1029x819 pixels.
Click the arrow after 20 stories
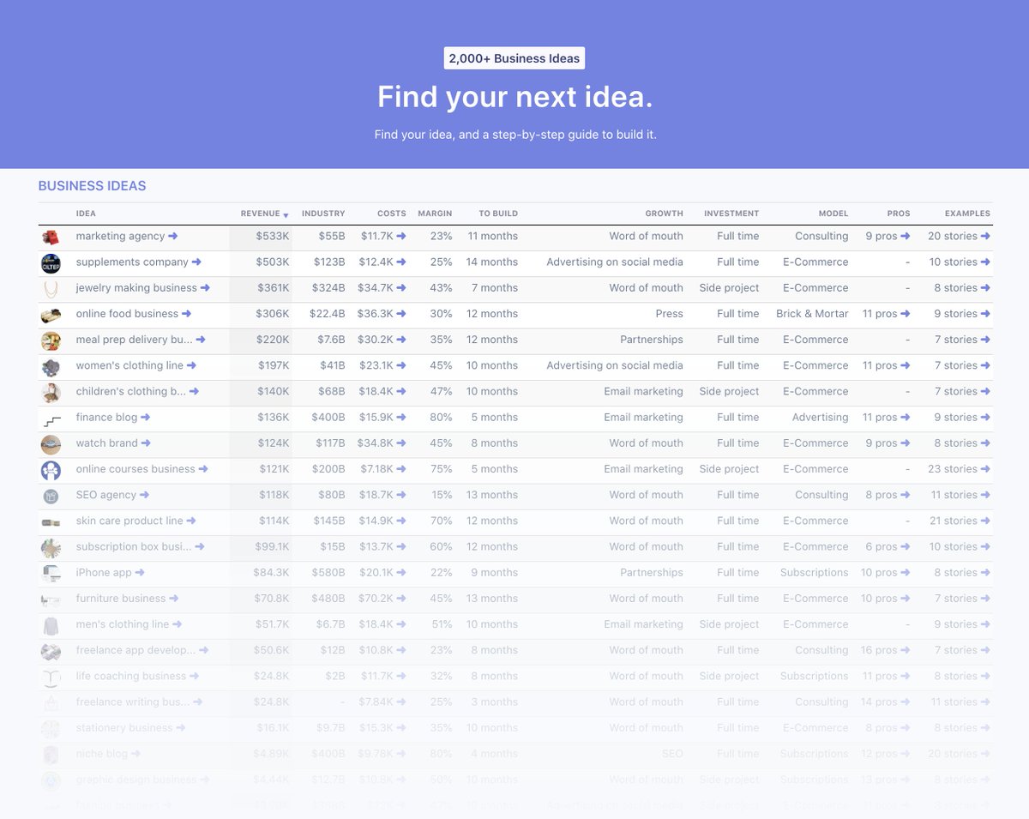pyautogui.click(x=985, y=236)
